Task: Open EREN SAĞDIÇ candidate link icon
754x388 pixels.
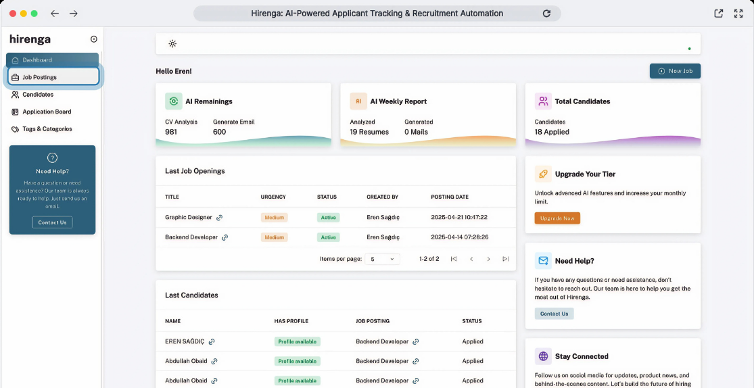Action: pos(212,342)
